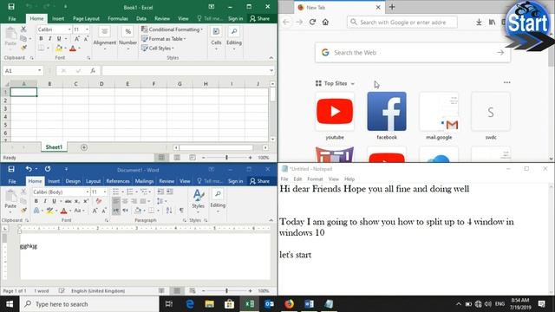The width and height of the screenshot is (555, 312).
Task: Open Cell Styles dropdown in Excel
Action: (x=158, y=49)
